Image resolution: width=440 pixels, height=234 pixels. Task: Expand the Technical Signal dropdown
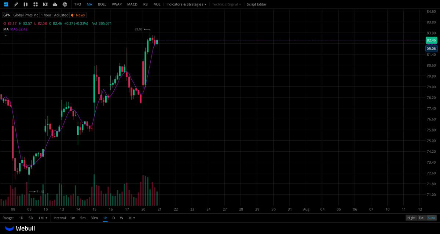[x=226, y=4]
